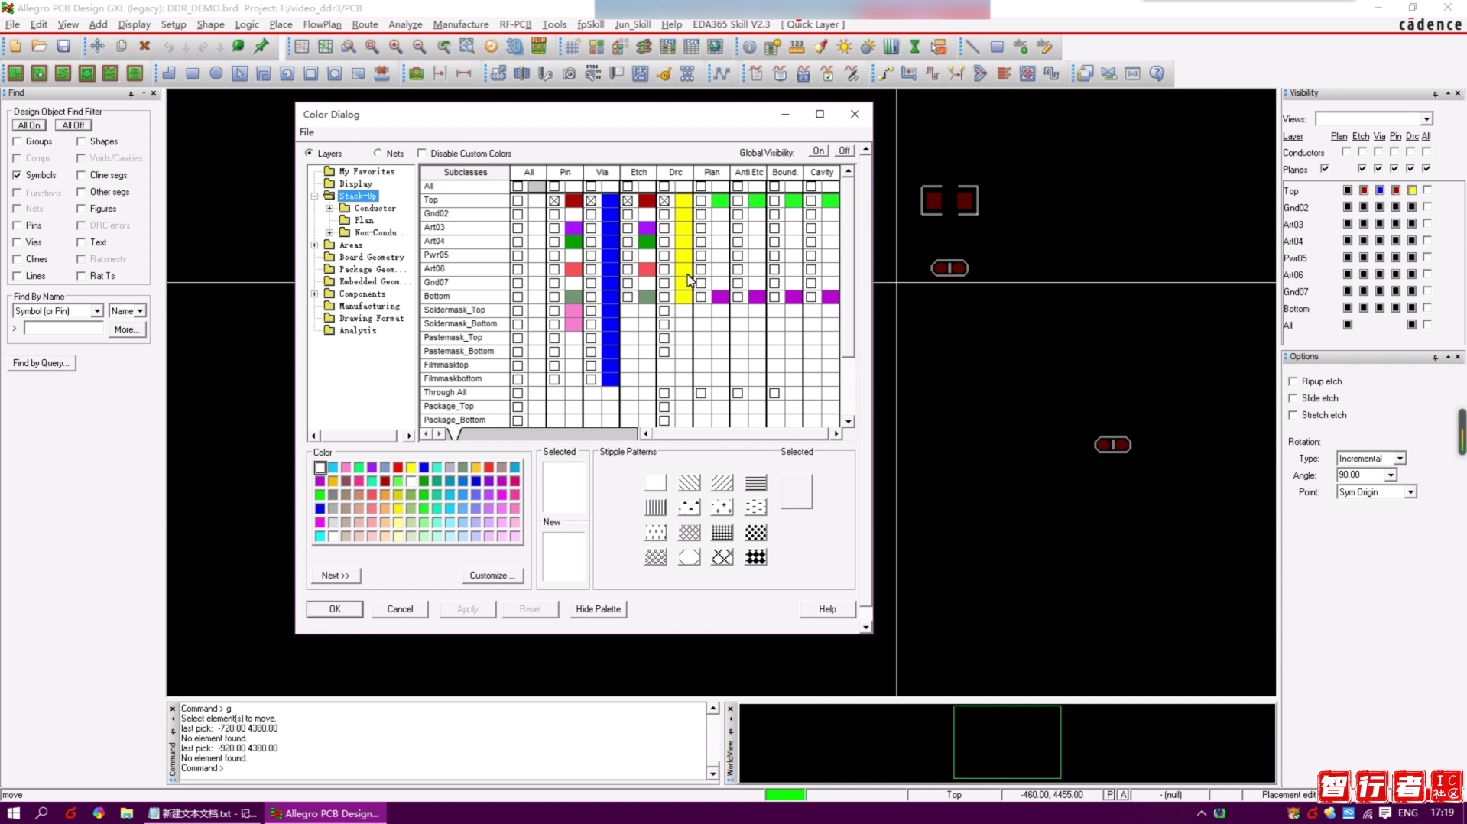Screen dimensions: 1467x824
Task: Click the help question mark toolbar icon
Action: pos(1157,73)
